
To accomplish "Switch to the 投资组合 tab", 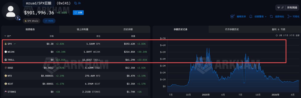I will tap(30, 29).
